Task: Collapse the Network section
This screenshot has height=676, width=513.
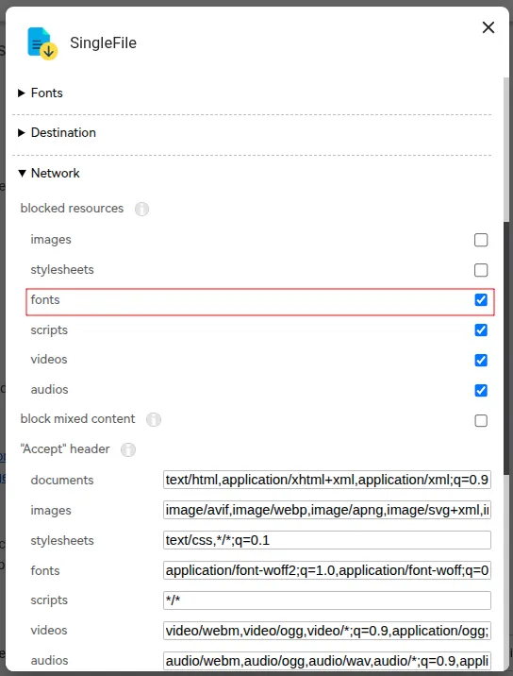Action: [49, 174]
